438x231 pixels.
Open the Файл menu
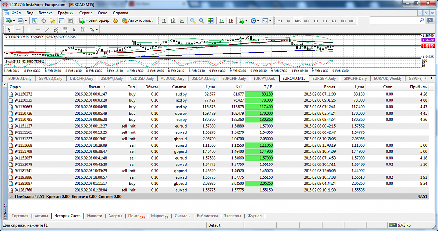[16, 13]
